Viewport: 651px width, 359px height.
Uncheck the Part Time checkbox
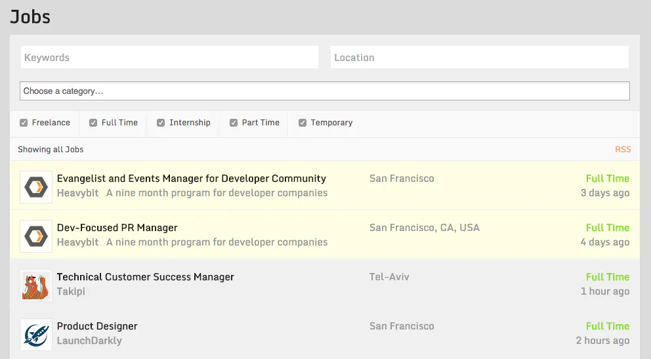(x=234, y=123)
